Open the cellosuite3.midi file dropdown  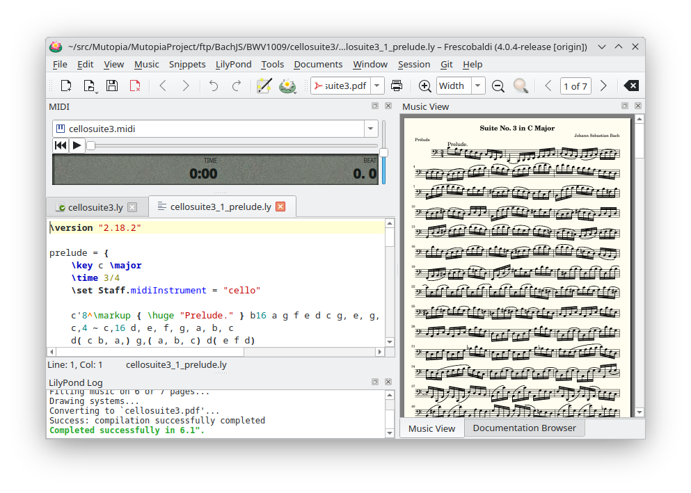(370, 129)
